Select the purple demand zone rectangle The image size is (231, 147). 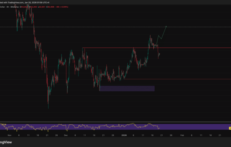127,89
